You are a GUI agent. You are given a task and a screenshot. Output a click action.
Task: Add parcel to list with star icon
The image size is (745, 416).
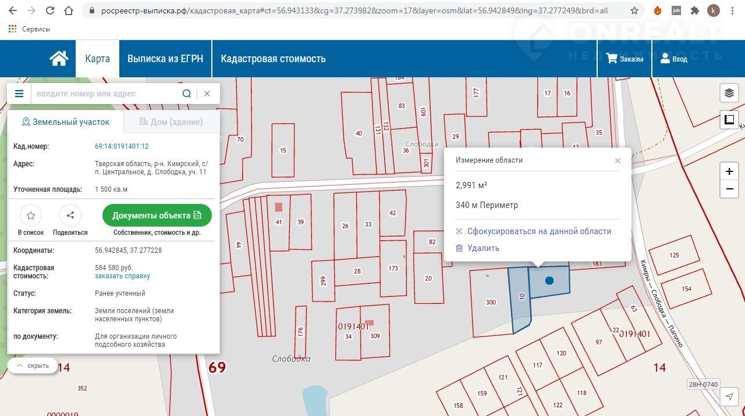point(31,216)
